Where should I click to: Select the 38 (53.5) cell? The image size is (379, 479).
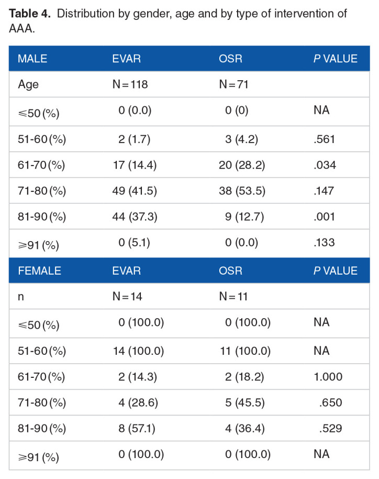242,191
